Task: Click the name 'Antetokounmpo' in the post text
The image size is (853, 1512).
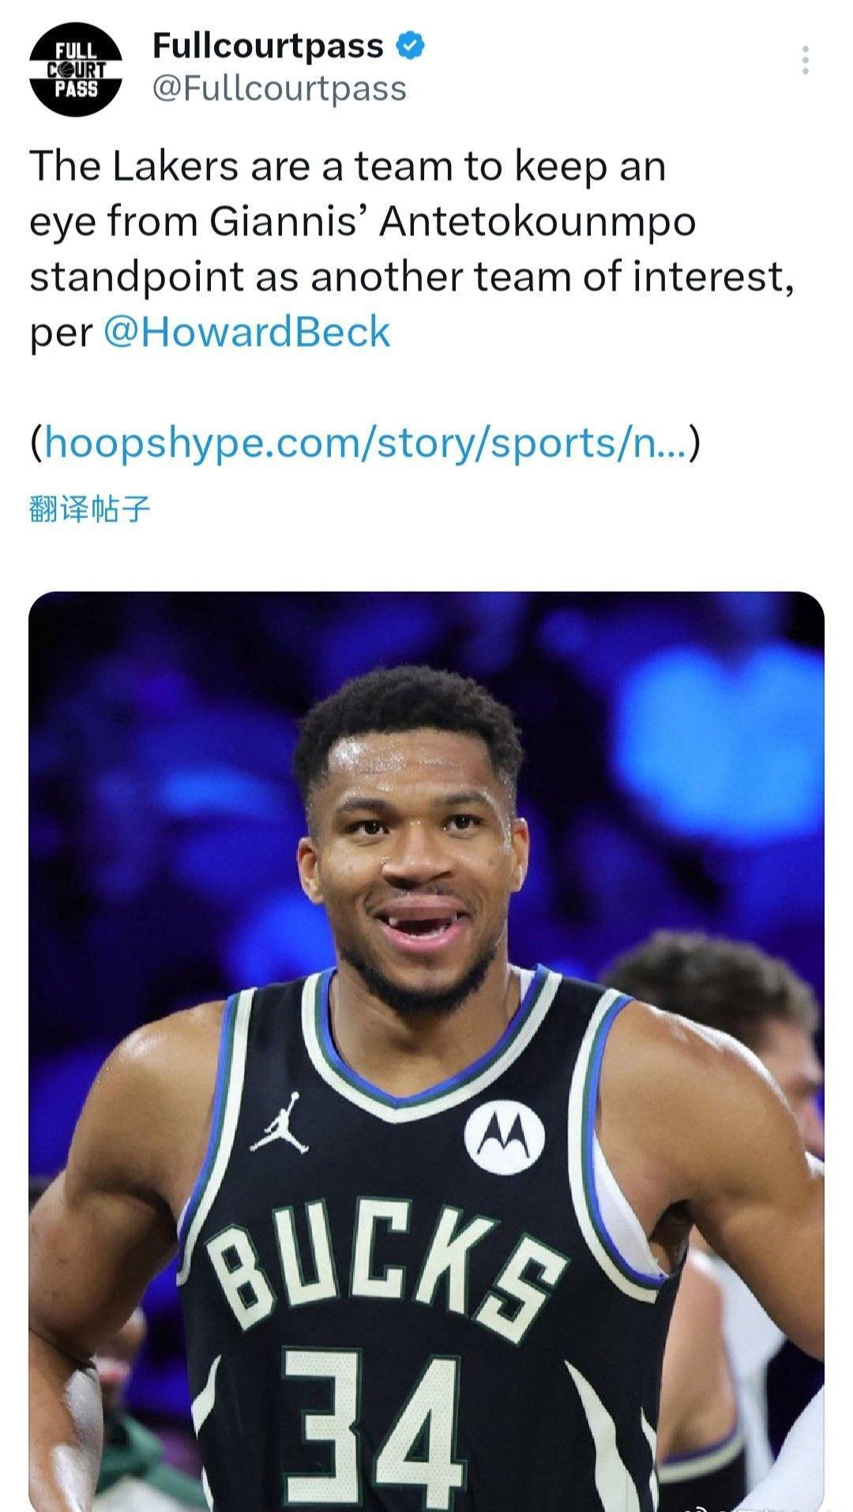Action: pyautogui.click(x=537, y=222)
